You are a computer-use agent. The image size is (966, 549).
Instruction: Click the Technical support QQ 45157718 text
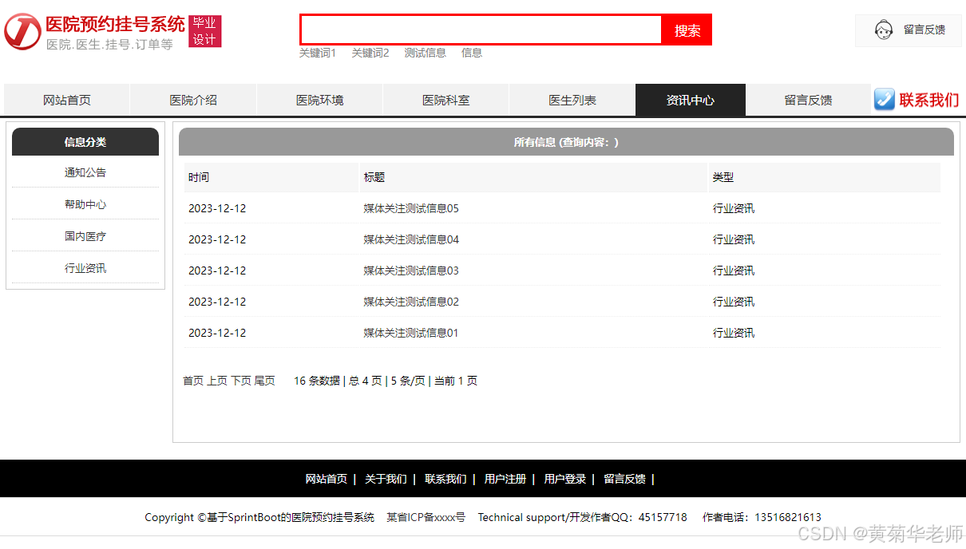(x=583, y=517)
